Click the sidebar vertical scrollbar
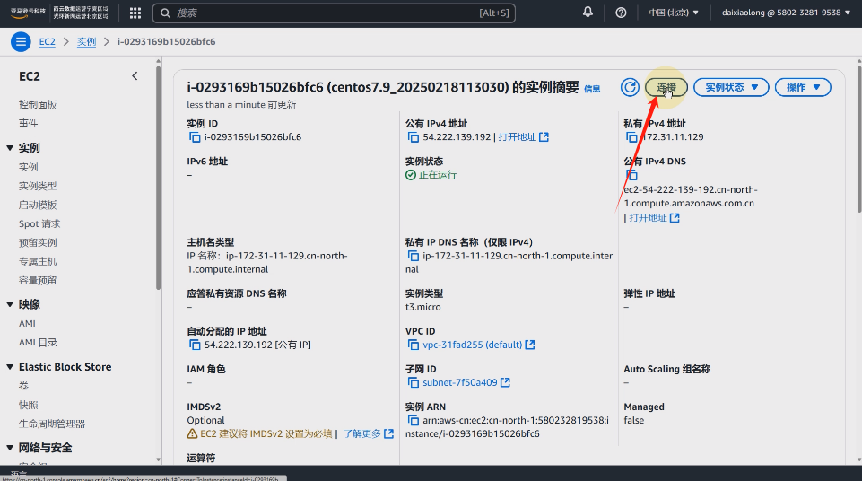This screenshot has width=862, height=481. [x=159, y=176]
